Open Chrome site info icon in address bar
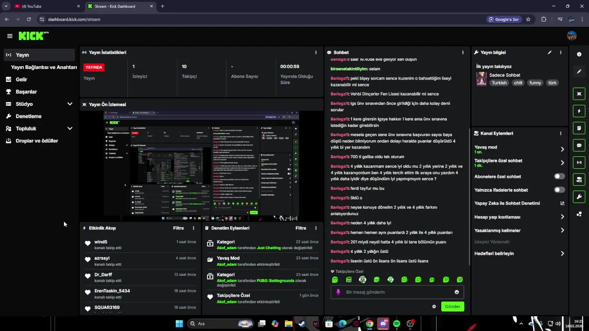This screenshot has height=331, width=589. tap(42, 19)
